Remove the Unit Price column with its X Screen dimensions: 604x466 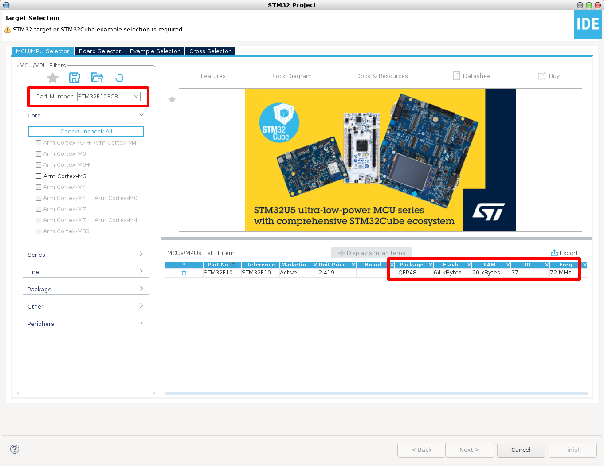click(x=353, y=265)
